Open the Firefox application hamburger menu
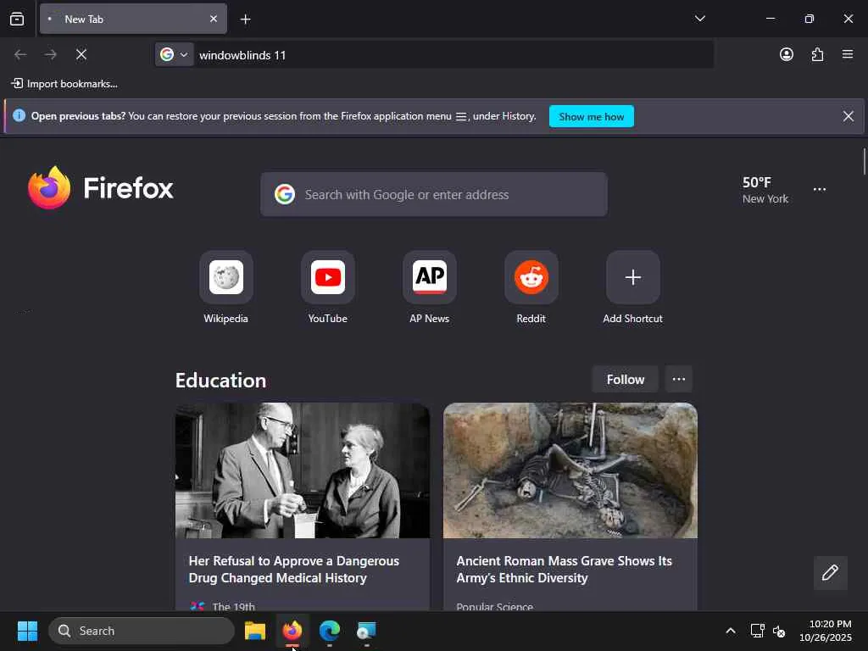 click(x=848, y=54)
